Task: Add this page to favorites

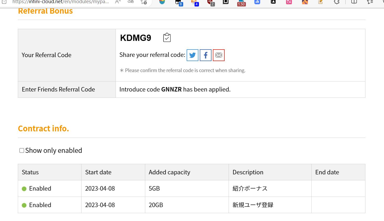Action: (144, 2)
